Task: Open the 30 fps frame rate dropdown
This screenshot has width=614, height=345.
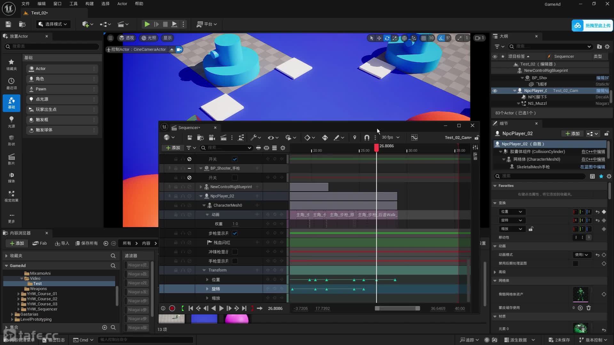Action: point(390,137)
